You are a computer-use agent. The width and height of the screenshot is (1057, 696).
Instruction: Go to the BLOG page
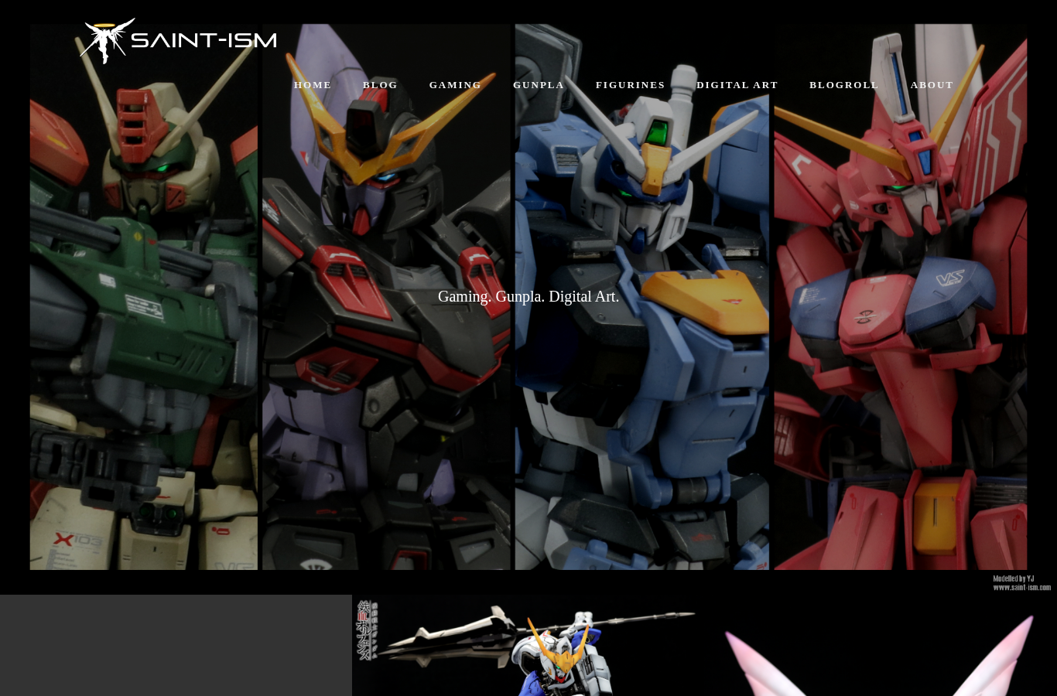pos(380,85)
